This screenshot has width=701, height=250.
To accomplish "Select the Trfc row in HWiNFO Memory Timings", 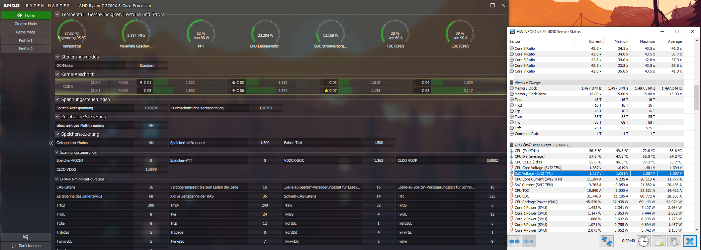I will [596, 128].
